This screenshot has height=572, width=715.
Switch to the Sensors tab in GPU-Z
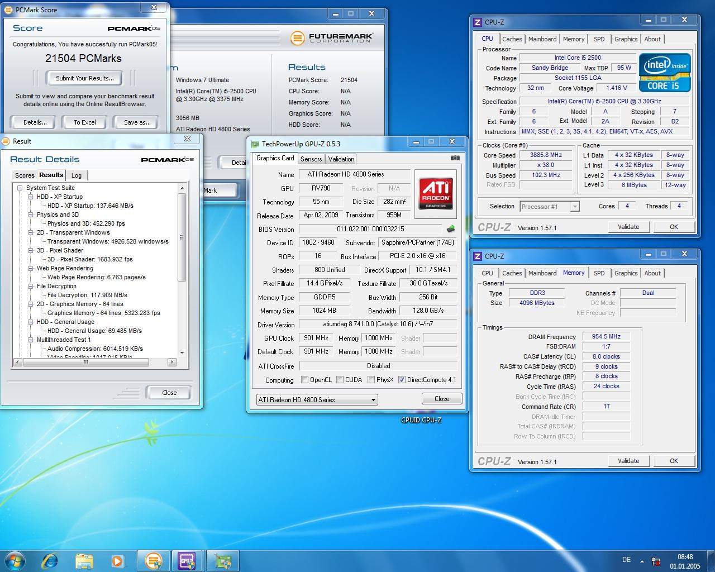point(311,159)
